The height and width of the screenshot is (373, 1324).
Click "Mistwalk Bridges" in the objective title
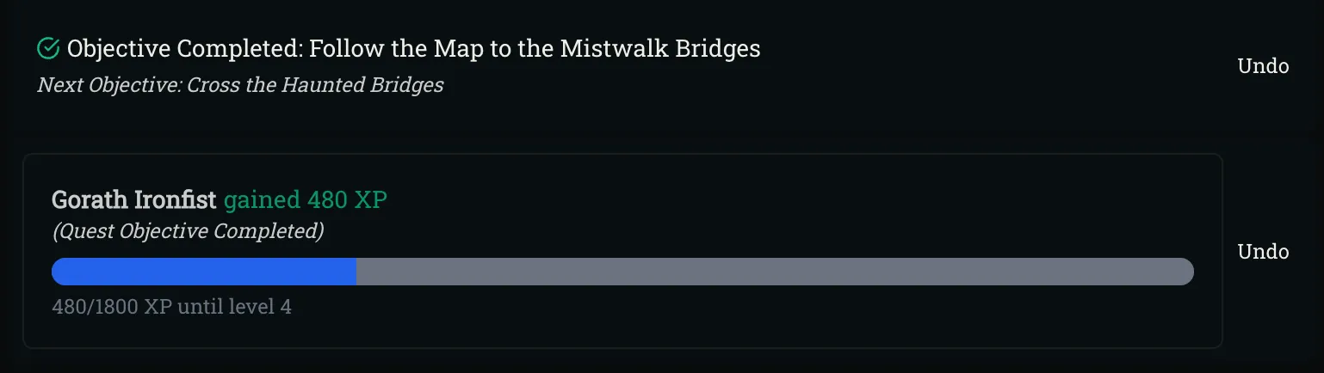(660, 49)
